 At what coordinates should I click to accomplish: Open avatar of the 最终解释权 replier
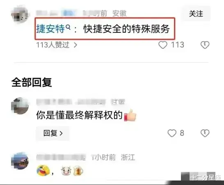[x=20, y=106]
